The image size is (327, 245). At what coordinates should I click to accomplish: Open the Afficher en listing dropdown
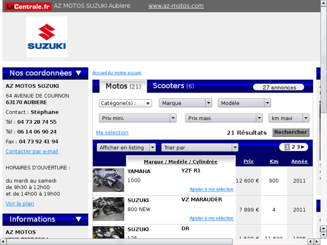126,147
